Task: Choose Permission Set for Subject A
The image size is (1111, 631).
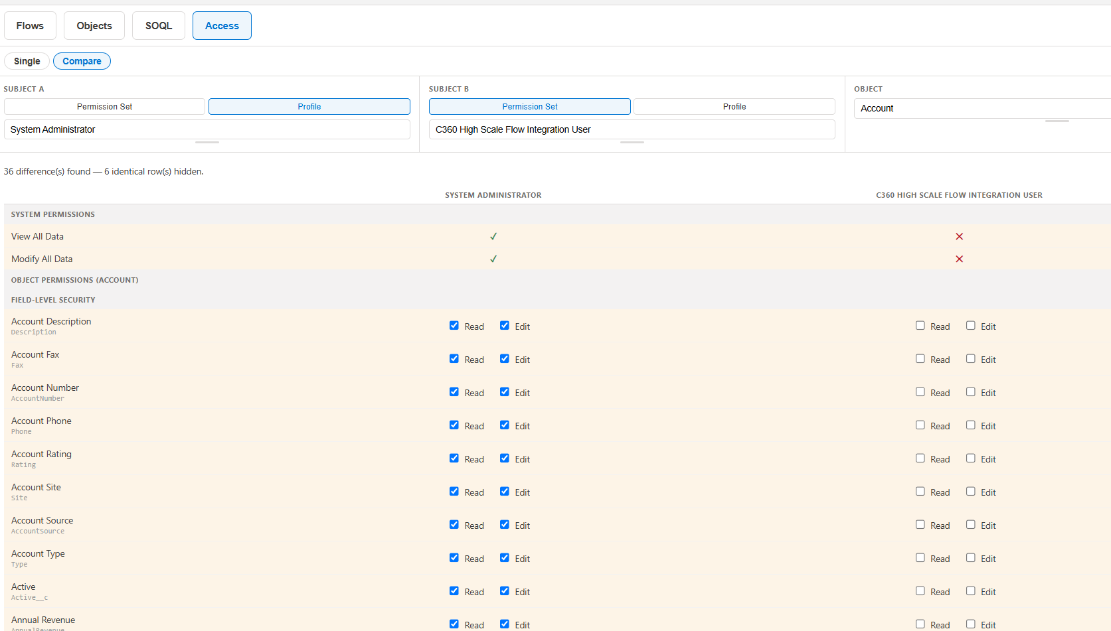Action: [x=104, y=107]
